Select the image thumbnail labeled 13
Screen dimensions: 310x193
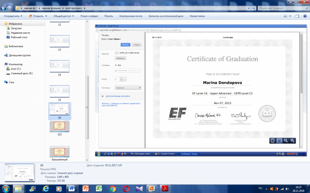pyautogui.click(x=59, y=41)
